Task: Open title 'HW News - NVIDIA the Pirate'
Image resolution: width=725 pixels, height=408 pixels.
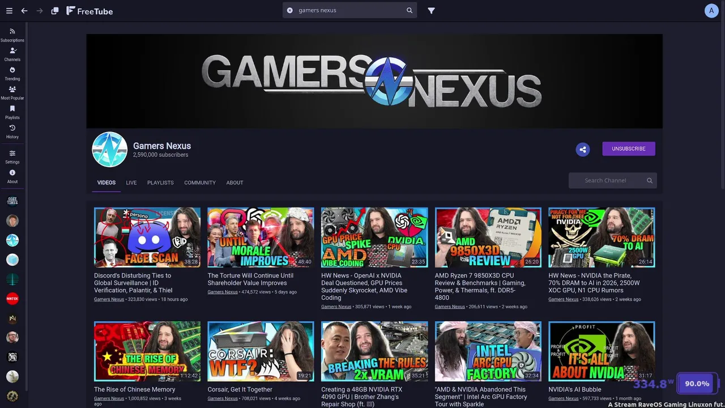Action: click(x=594, y=283)
